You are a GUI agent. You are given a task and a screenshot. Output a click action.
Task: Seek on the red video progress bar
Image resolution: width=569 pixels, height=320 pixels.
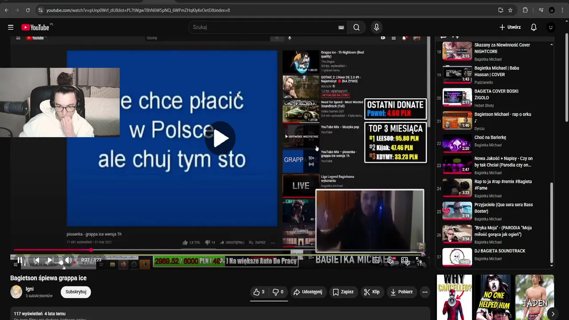220,250
